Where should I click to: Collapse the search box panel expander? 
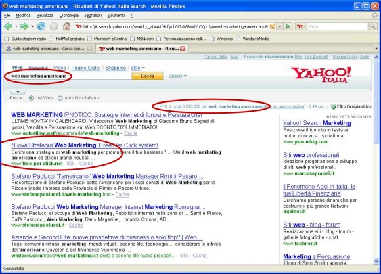pos(18,92)
